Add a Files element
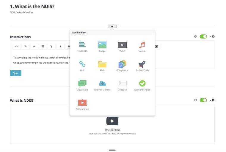 pyautogui.click(x=102, y=66)
